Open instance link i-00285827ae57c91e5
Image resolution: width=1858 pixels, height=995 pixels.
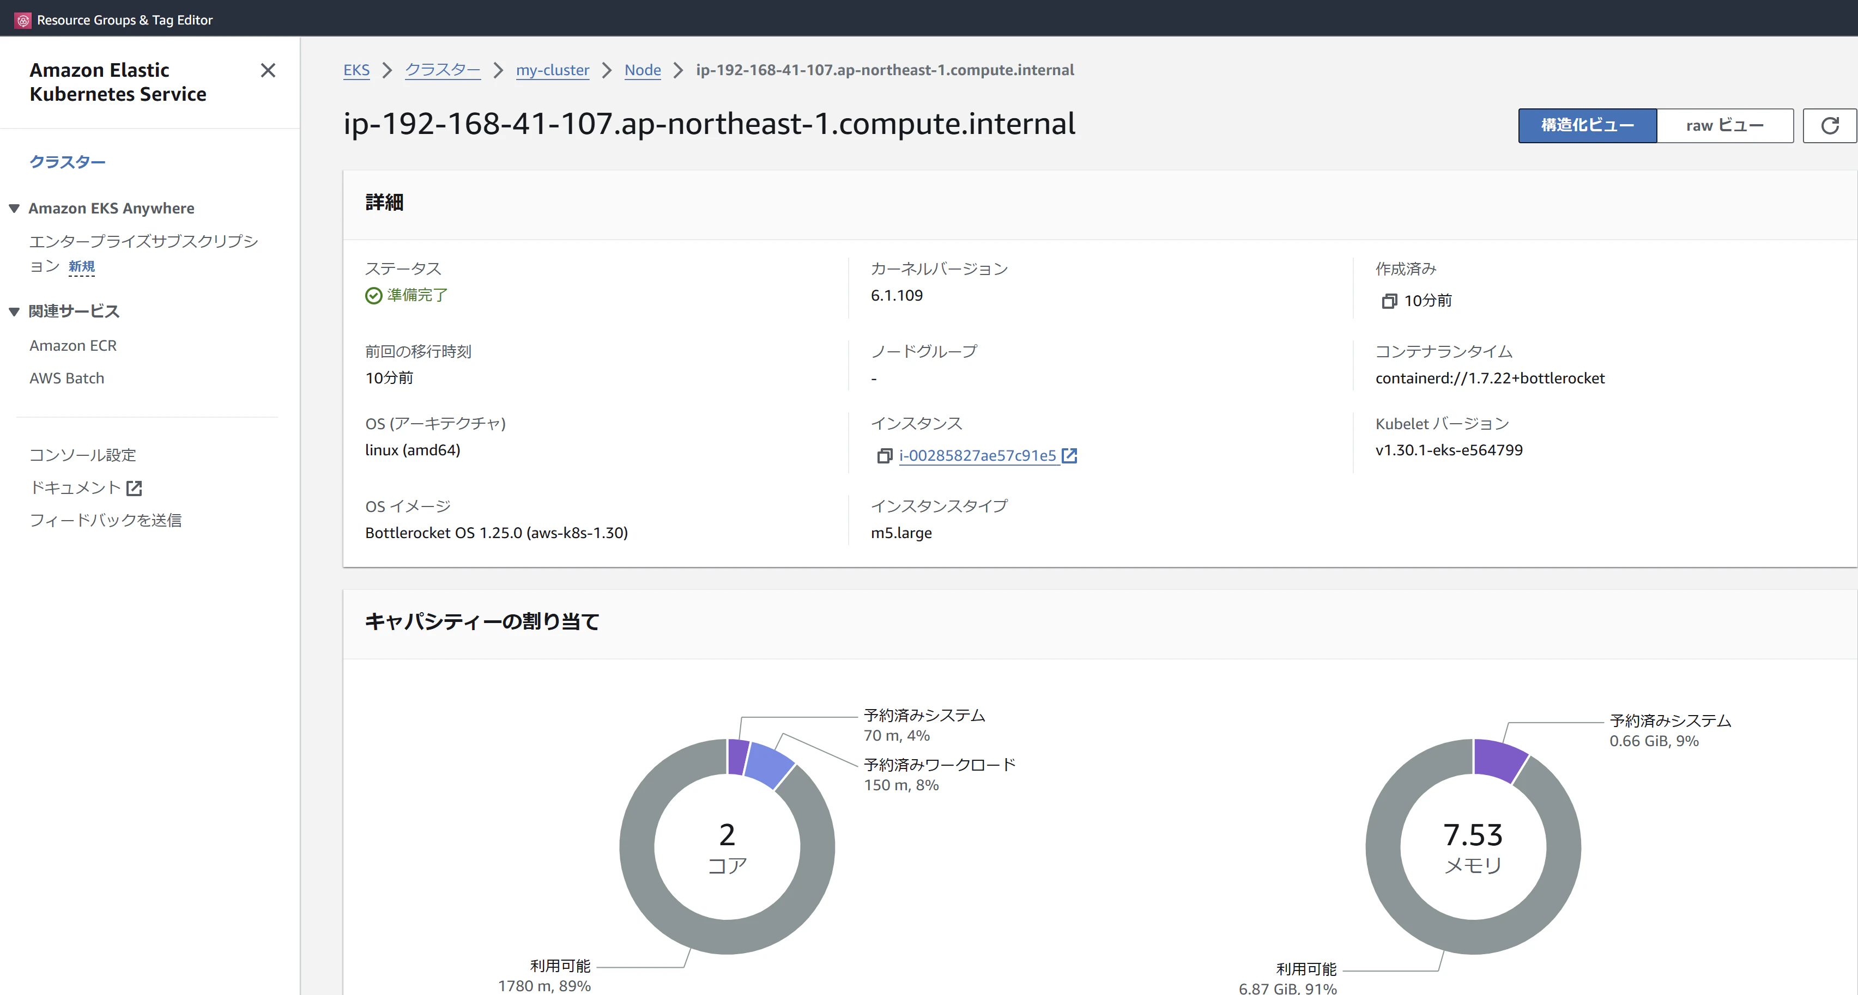tap(977, 456)
